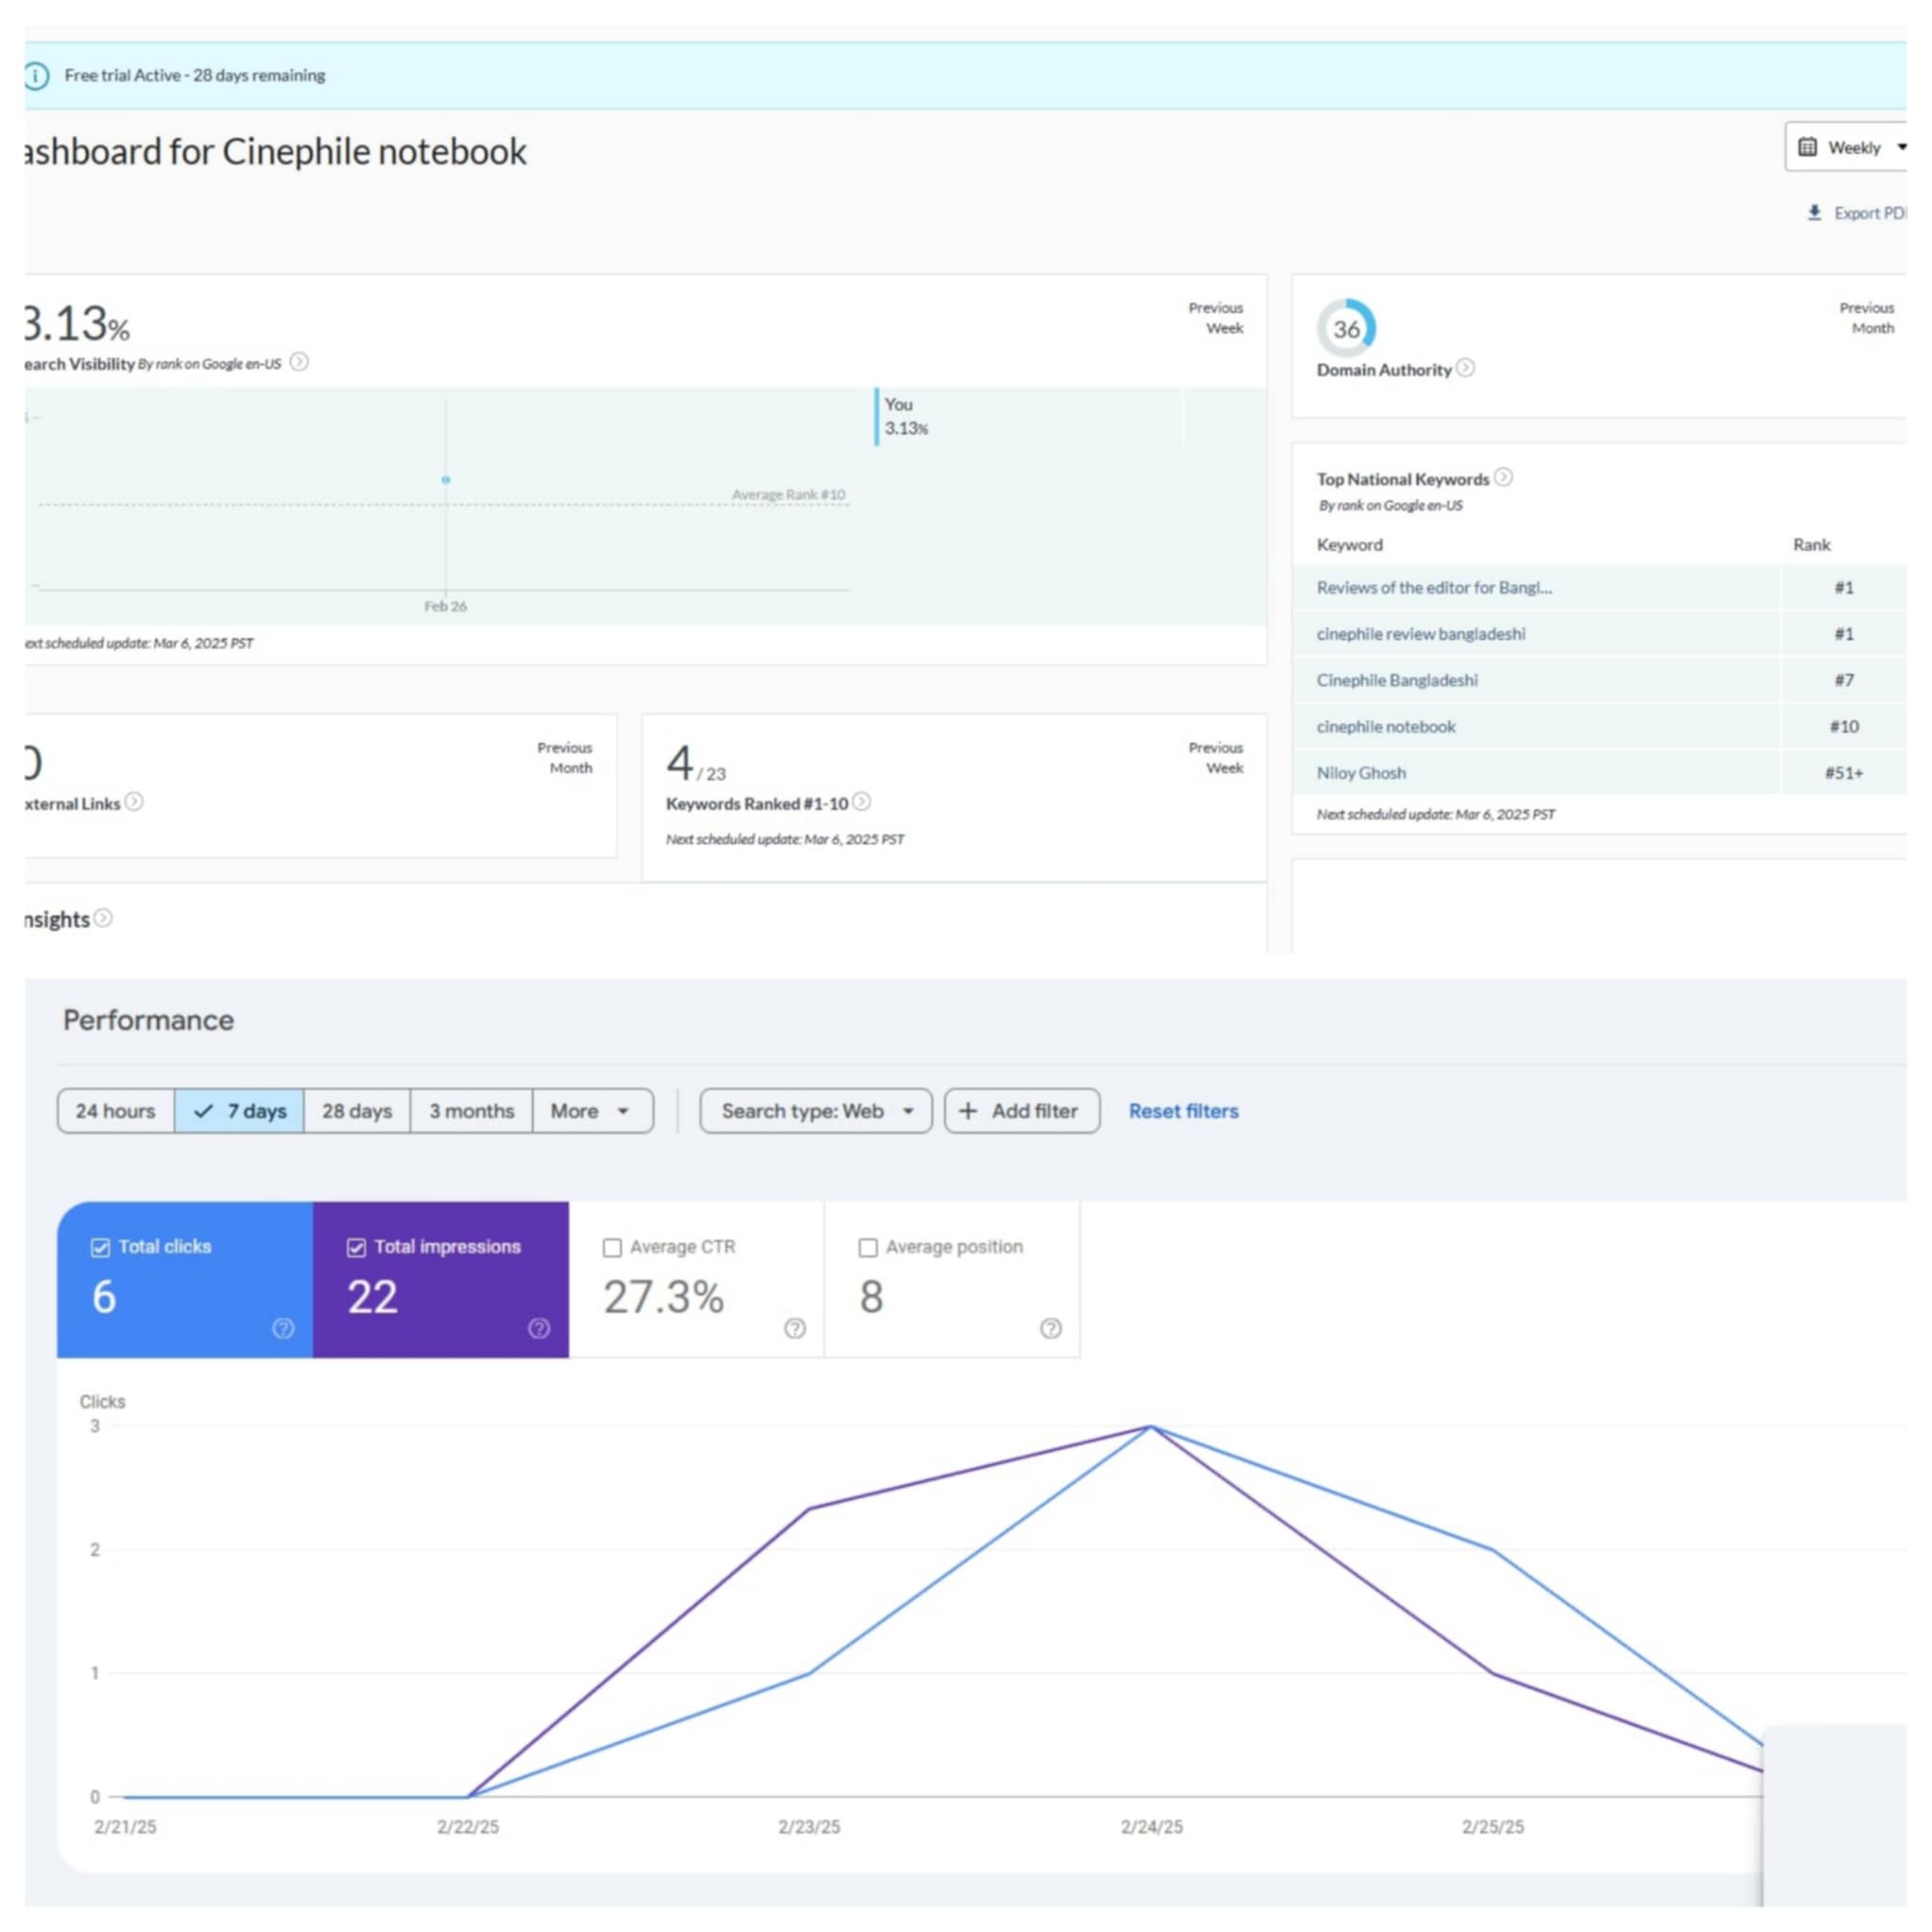
Task: Uncheck the Total impressions checkbox
Action: click(356, 1247)
